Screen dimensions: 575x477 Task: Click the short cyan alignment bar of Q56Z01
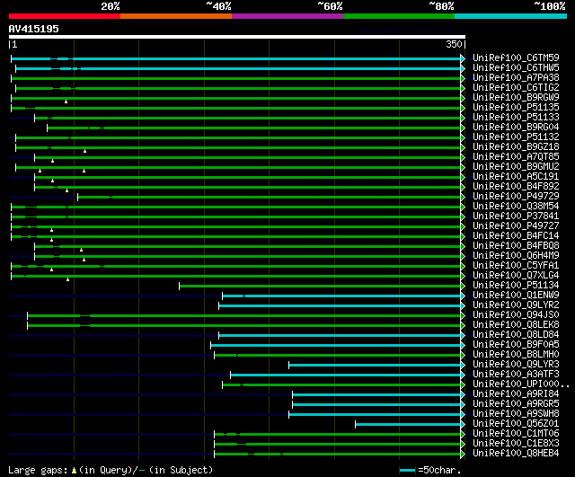coord(408,425)
